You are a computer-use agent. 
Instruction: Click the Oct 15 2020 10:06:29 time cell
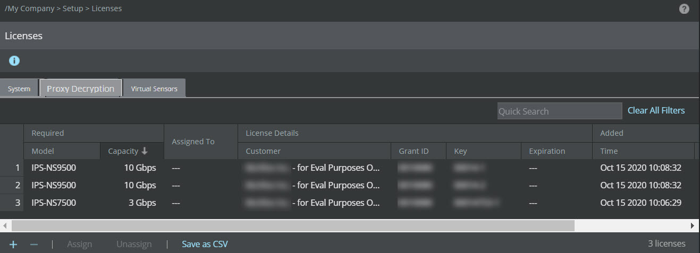[x=641, y=203]
